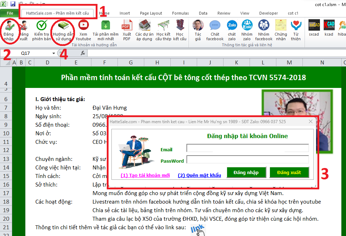The width and height of the screenshot is (346, 236).
Task: Switch to Page Layout tab
Action: coord(151,13)
